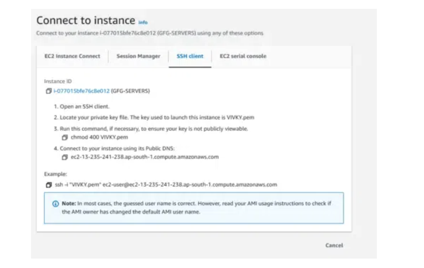Screen dimensions: 424x268
Task: Click the info icon in the Note box
Action: coord(55,204)
